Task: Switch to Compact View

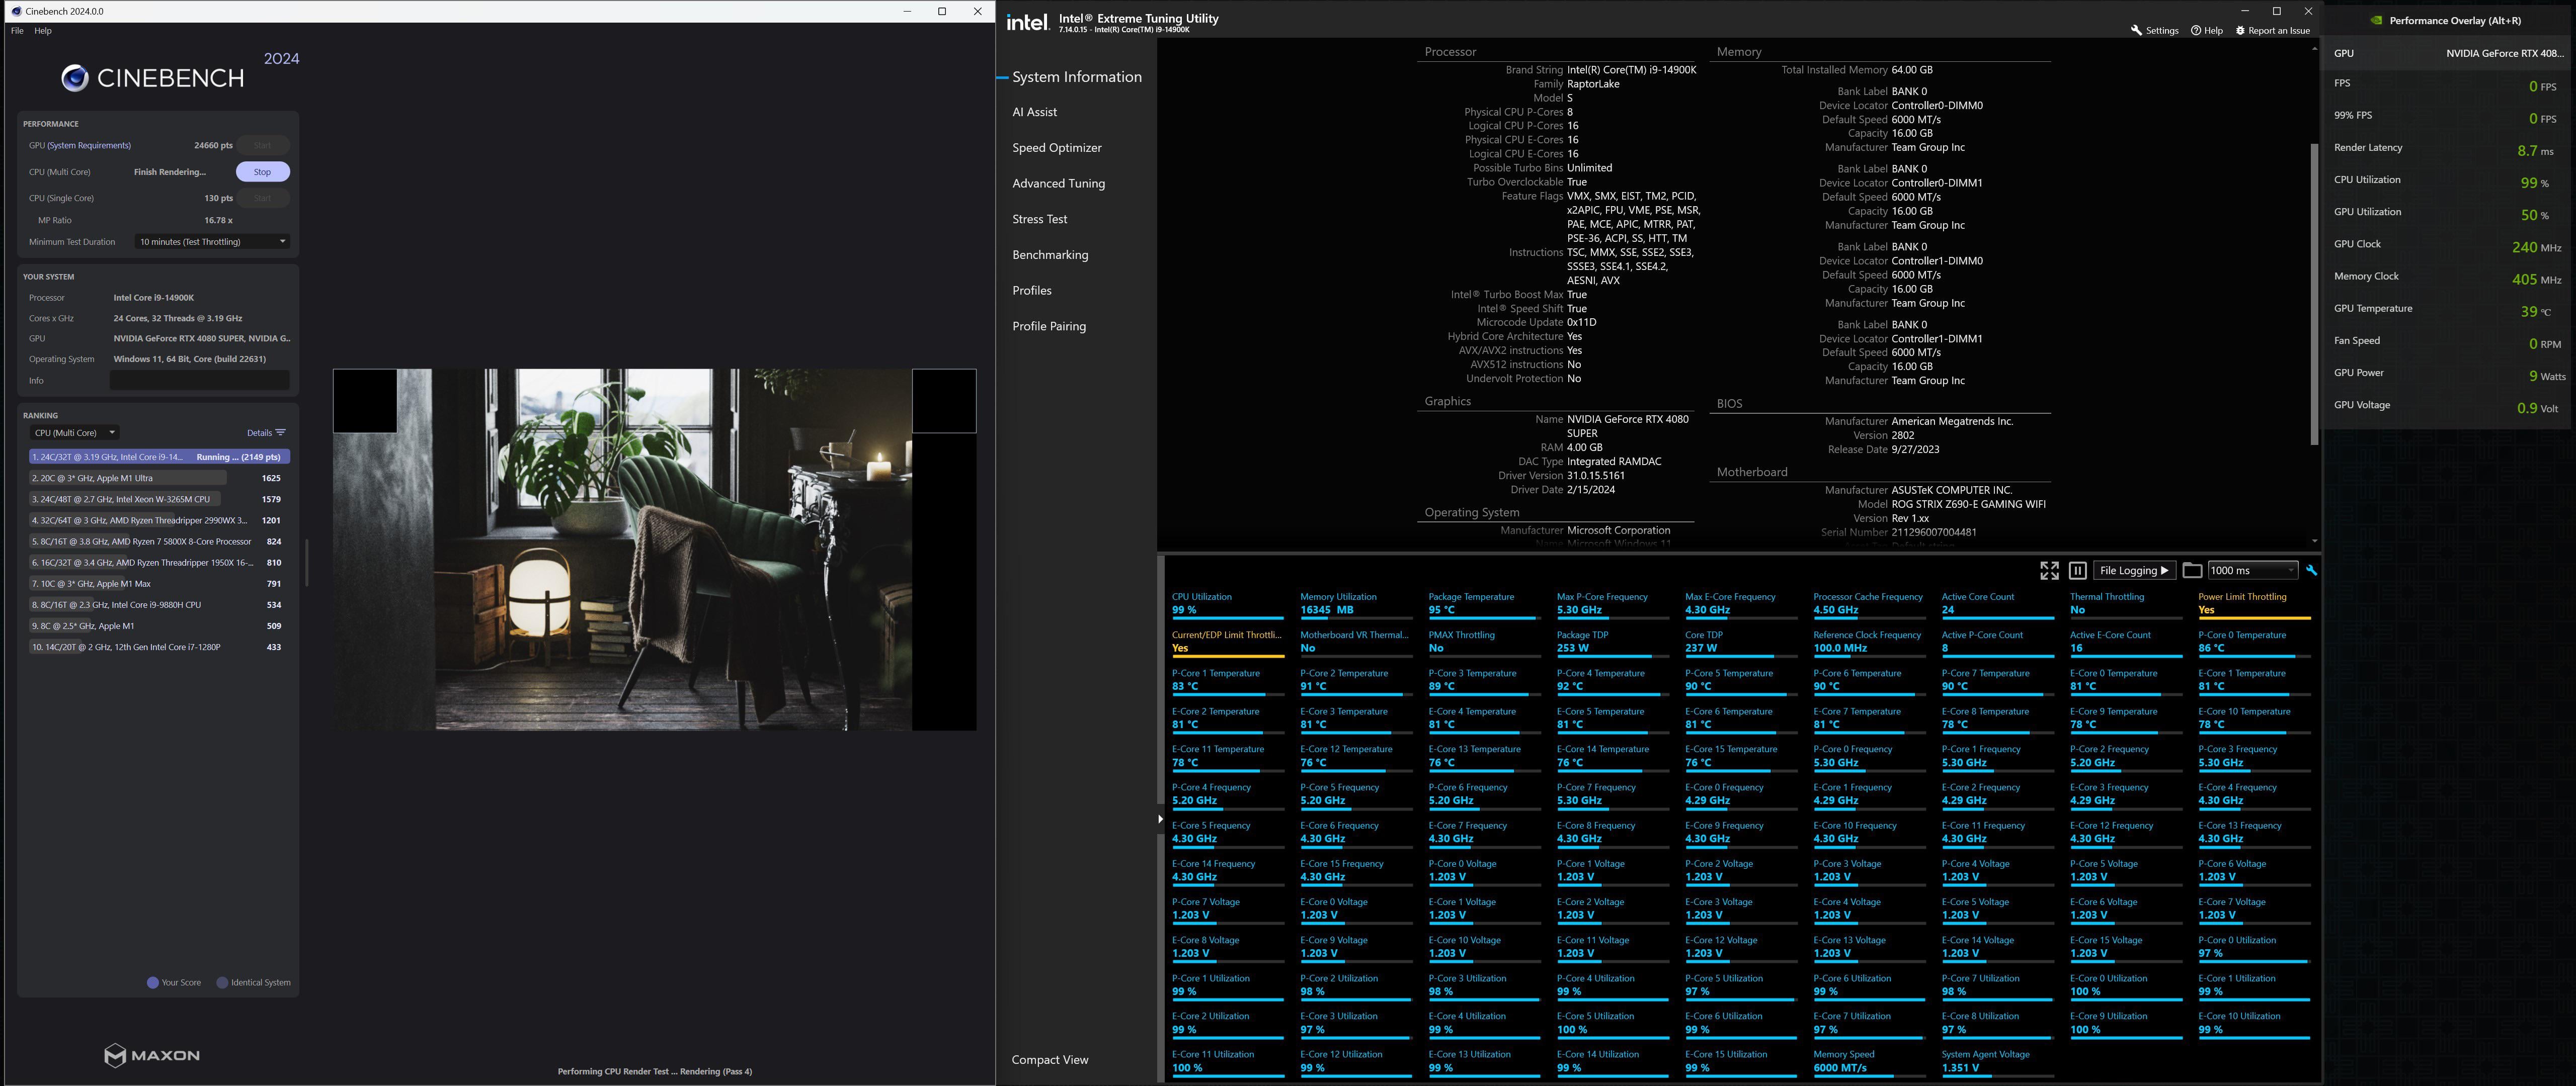Action: click(x=1050, y=1060)
